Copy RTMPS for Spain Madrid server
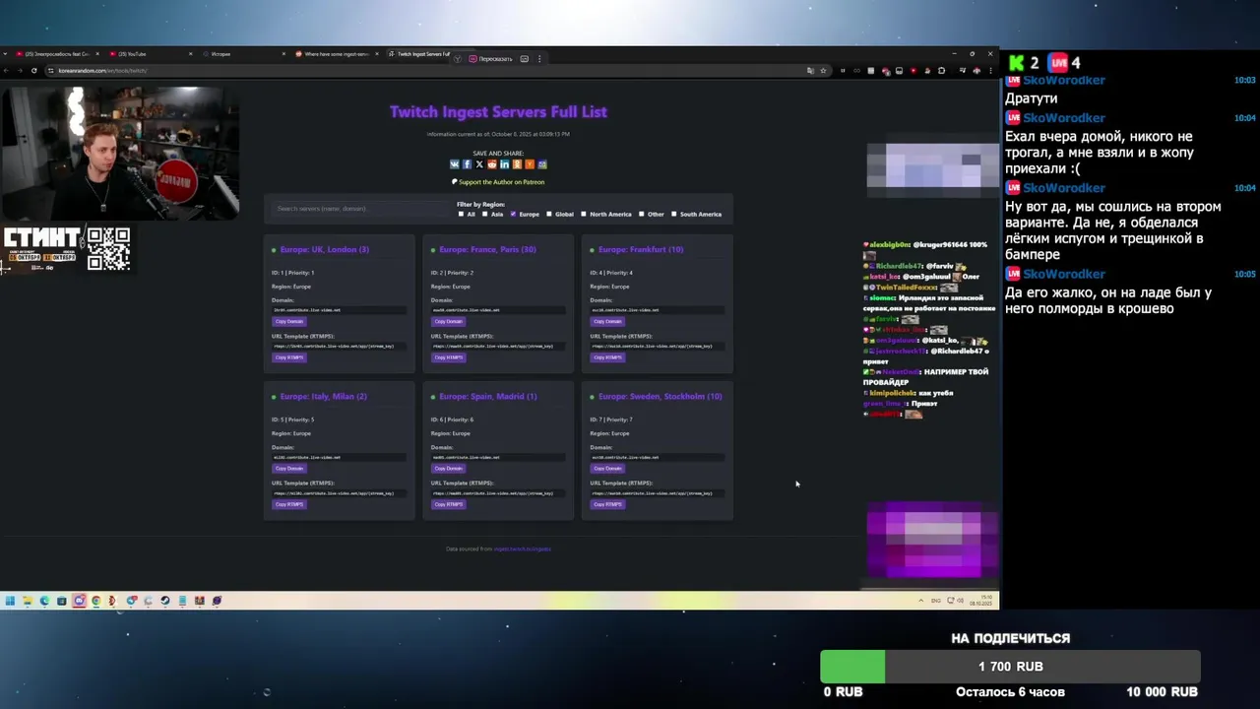1260x709 pixels. tap(448, 504)
